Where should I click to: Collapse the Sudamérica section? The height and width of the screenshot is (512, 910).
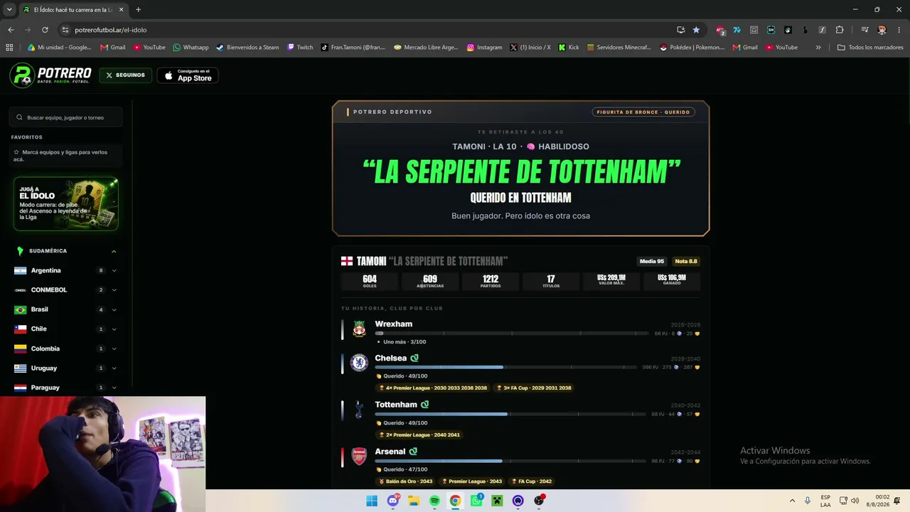(114, 251)
